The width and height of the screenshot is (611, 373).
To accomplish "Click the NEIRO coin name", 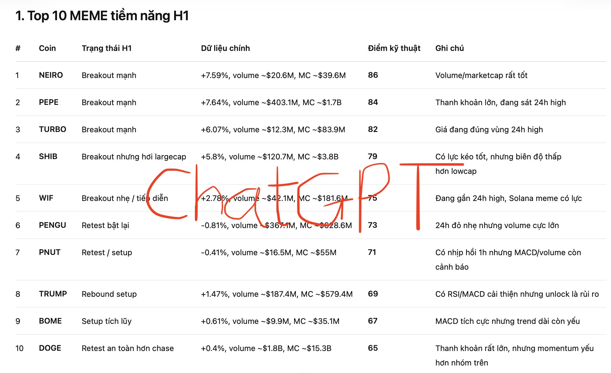I will point(51,75).
